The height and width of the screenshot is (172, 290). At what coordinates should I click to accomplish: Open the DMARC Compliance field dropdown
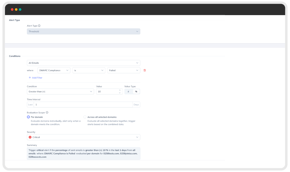[54, 70]
